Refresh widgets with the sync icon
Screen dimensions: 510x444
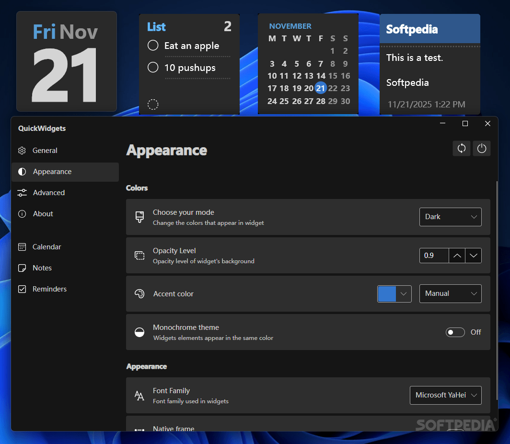point(461,148)
